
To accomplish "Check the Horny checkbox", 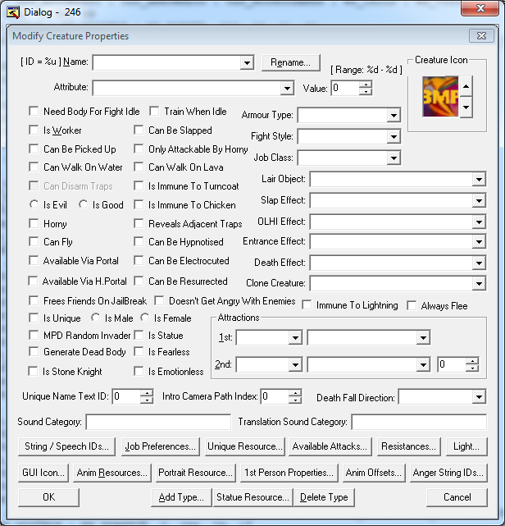I will pos(34,223).
